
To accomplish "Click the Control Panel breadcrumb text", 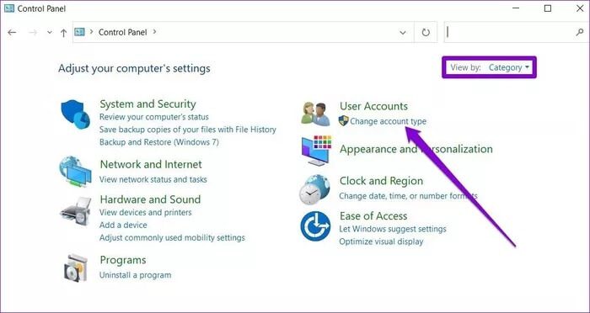I will click(123, 32).
